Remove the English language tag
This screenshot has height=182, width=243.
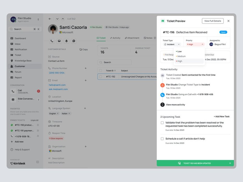[x=58, y=114]
